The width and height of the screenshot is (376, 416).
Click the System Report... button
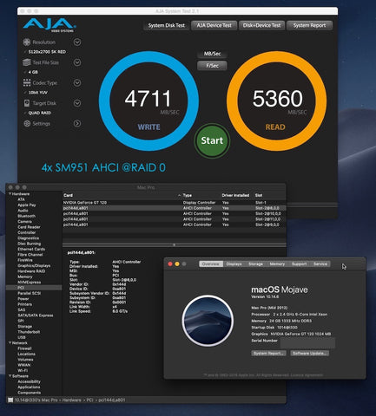point(268,354)
